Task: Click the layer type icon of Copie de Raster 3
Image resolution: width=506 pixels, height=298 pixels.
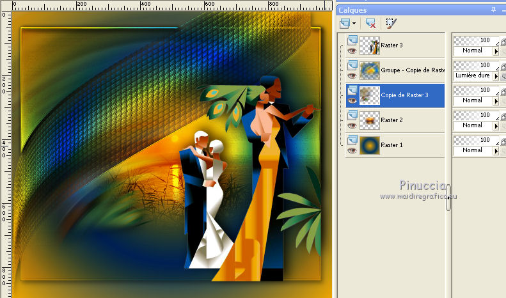Action: [352, 90]
